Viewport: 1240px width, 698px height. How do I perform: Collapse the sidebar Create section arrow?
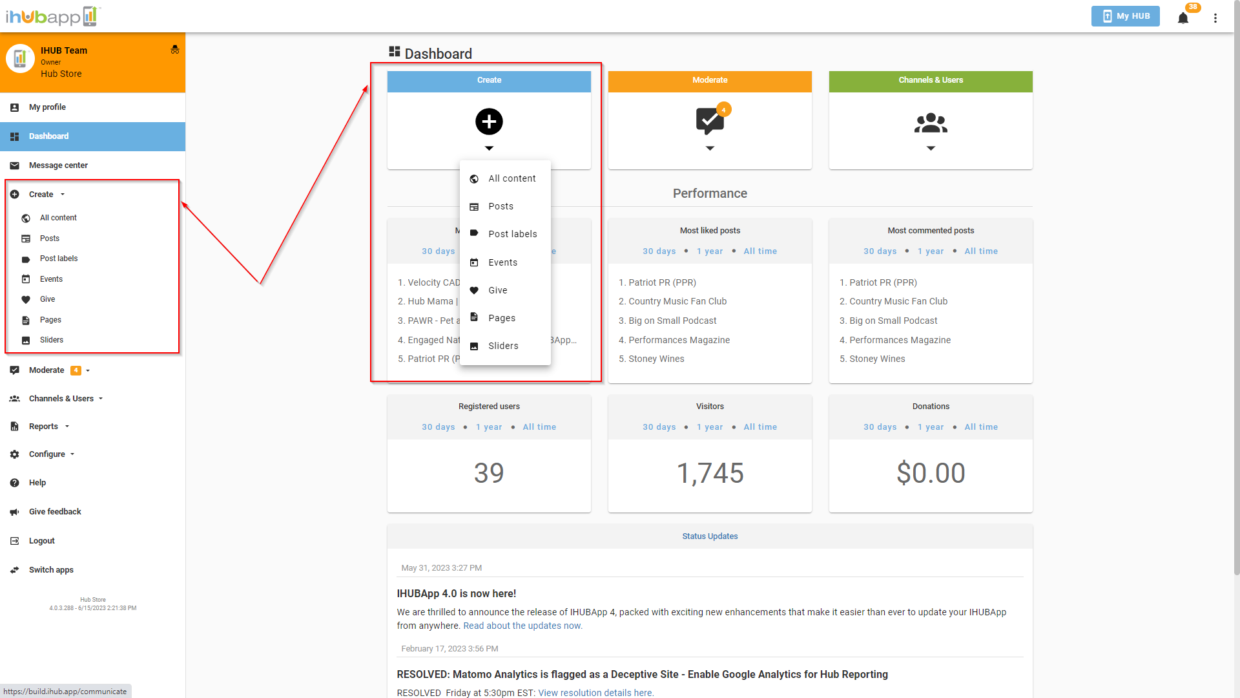[63, 195]
